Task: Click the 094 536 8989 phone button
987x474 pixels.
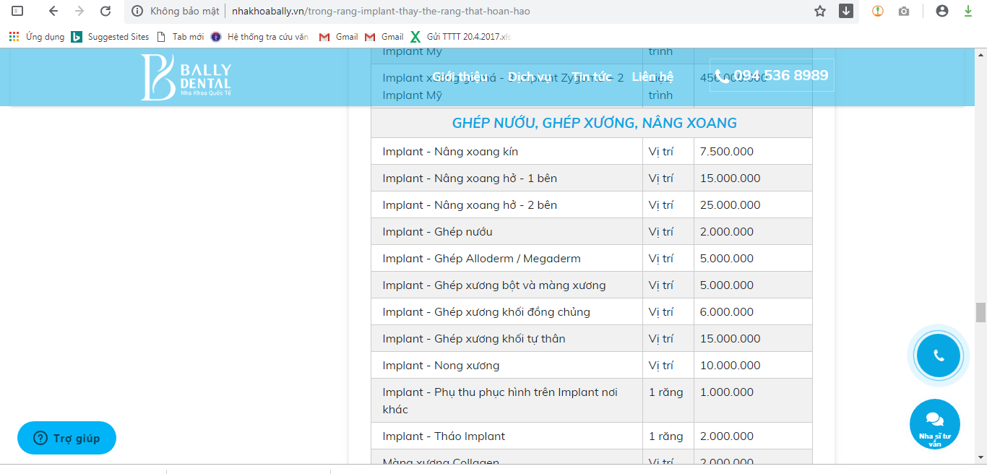Action: pyautogui.click(x=772, y=76)
